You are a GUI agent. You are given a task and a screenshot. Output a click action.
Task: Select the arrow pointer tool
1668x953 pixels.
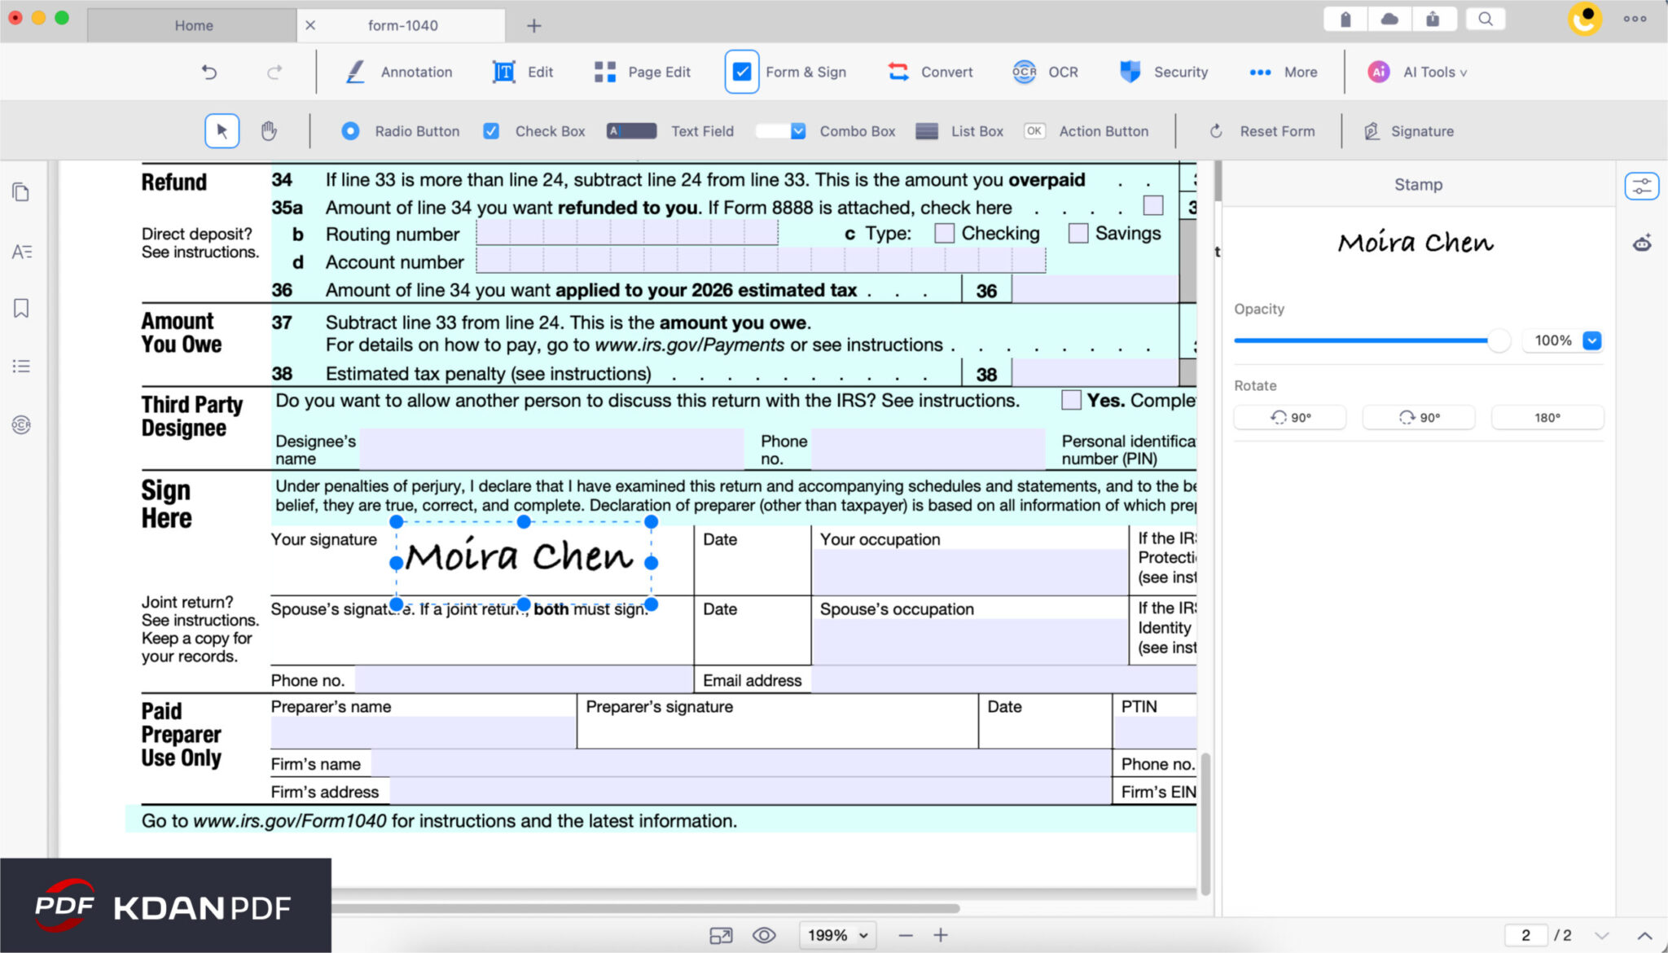pyautogui.click(x=222, y=130)
